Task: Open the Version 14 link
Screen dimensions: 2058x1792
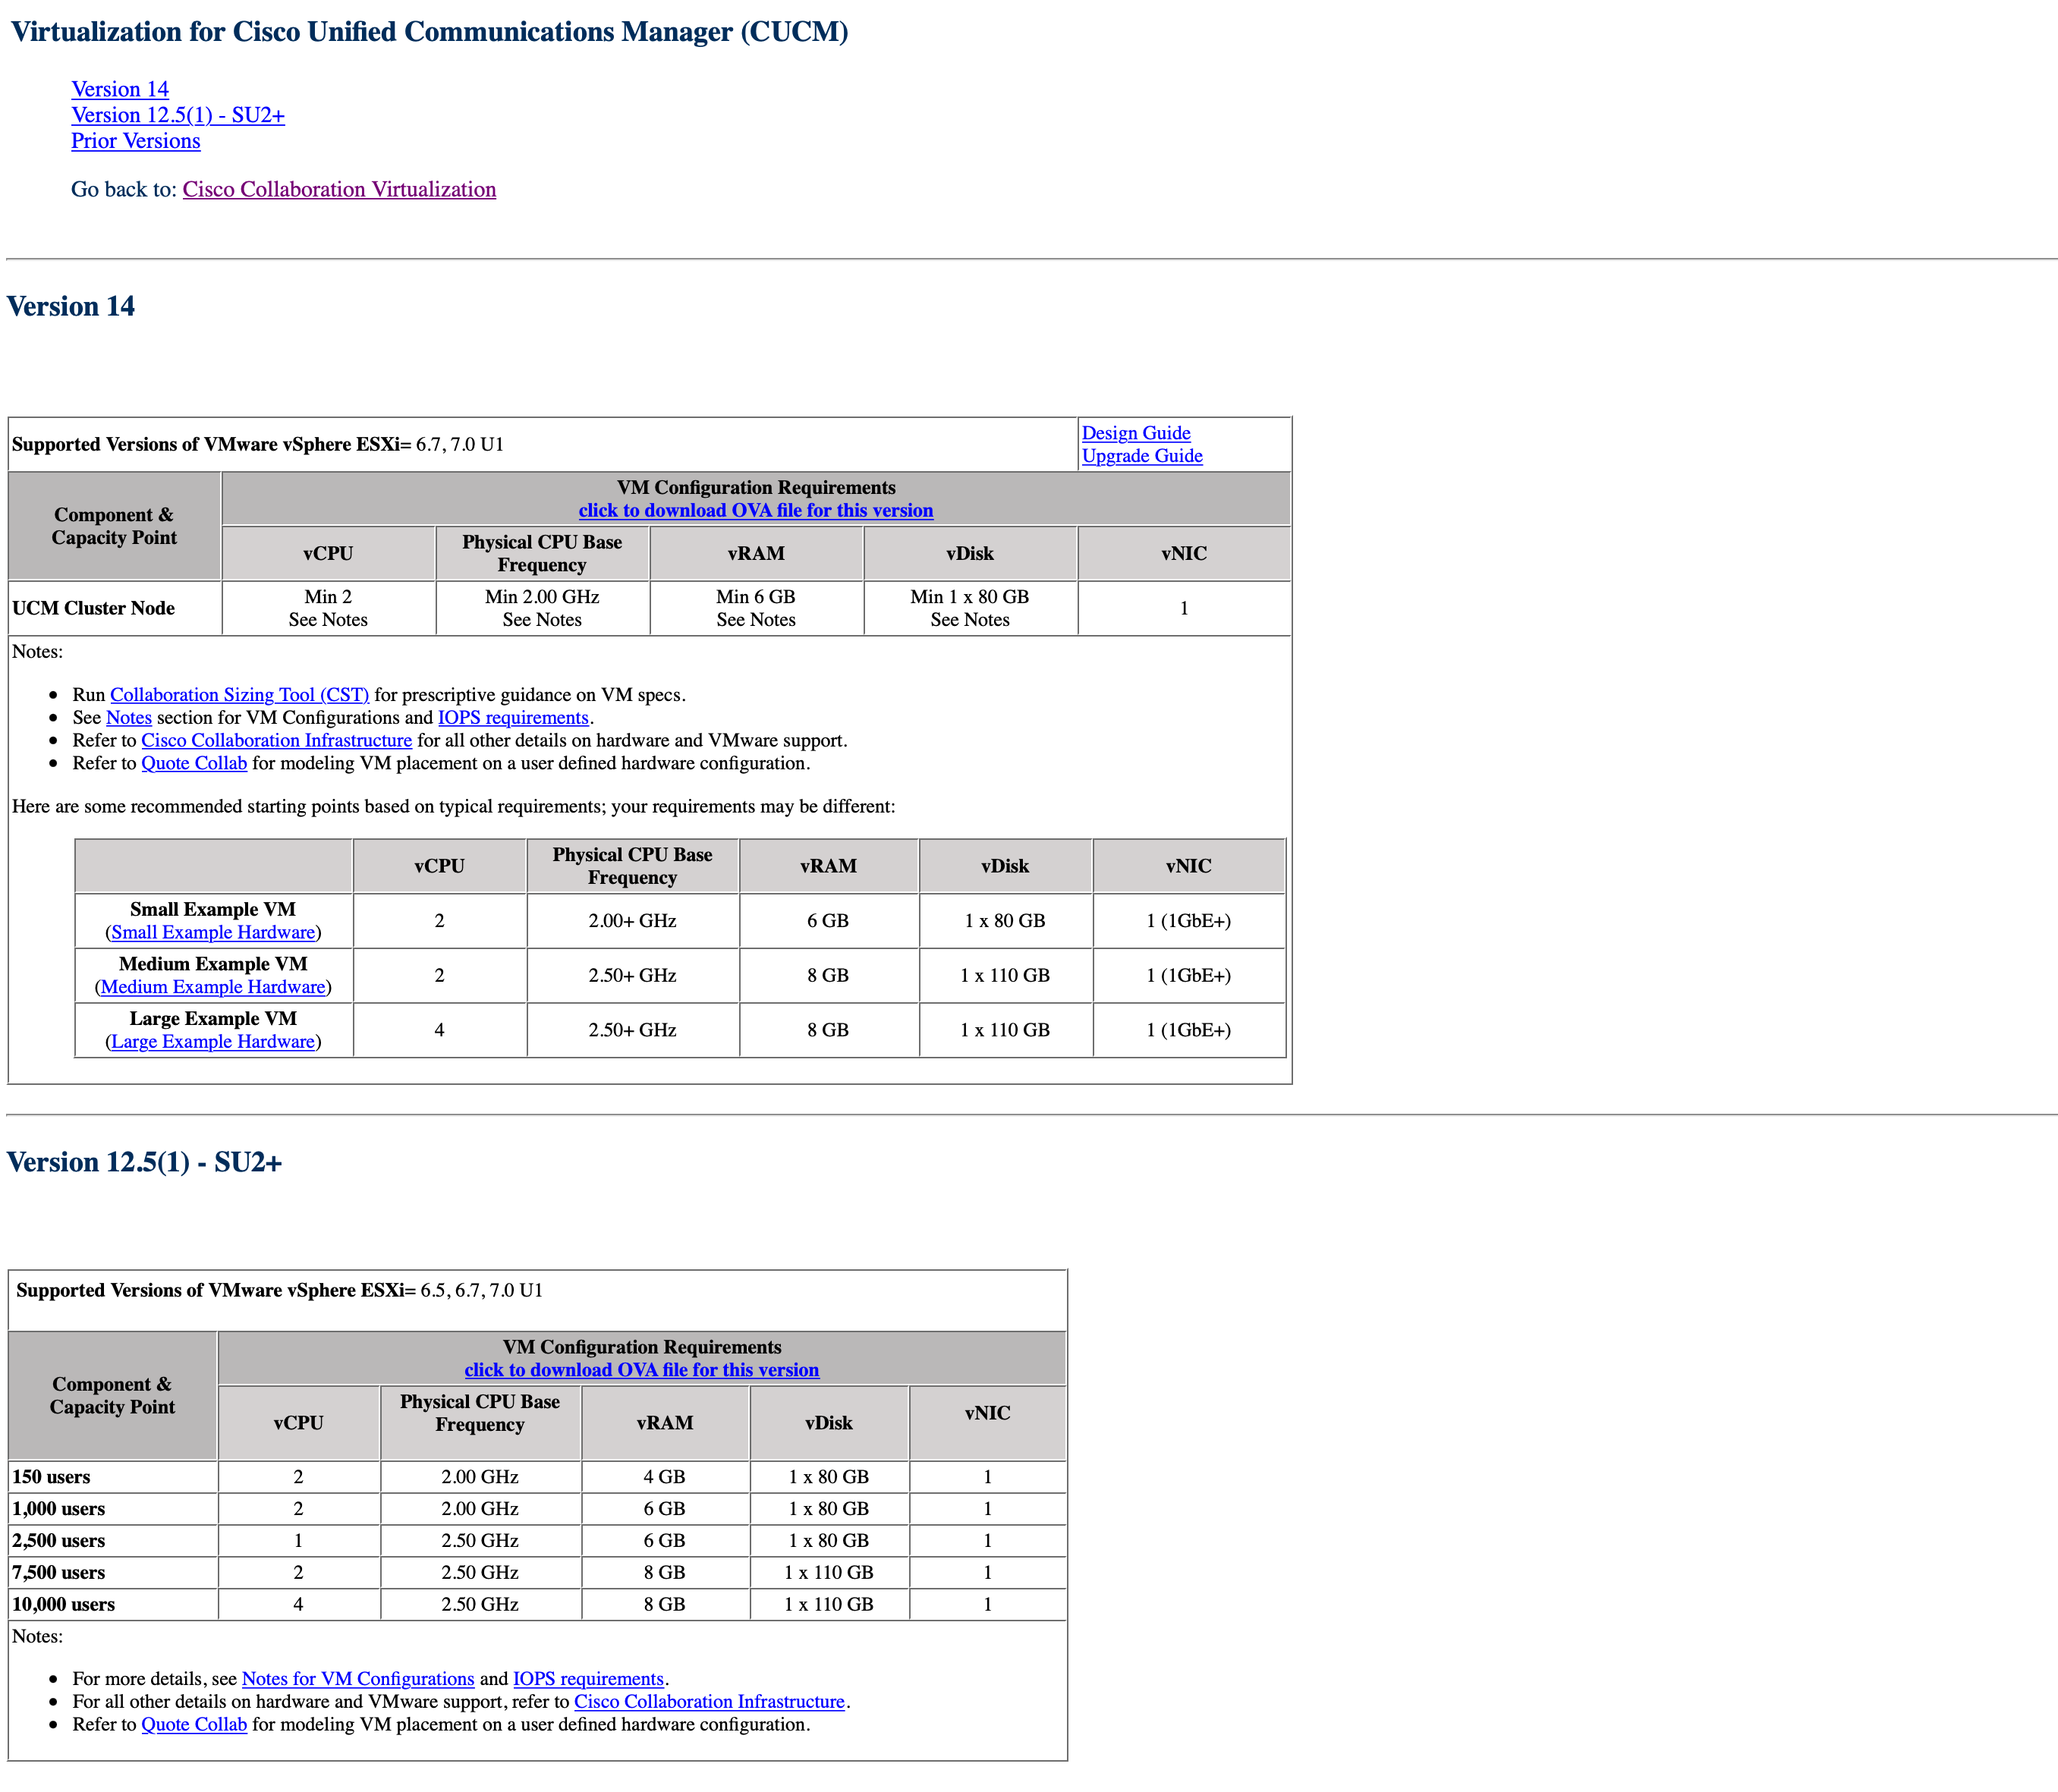Action: pos(118,89)
